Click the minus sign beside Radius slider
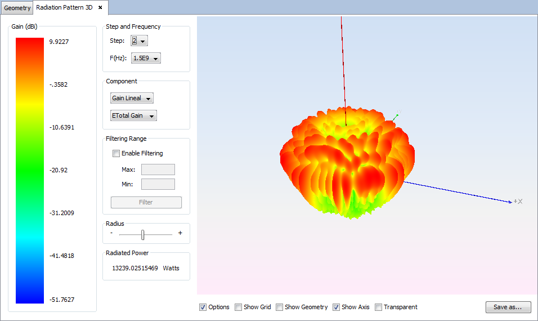538x321 pixels. click(x=111, y=233)
